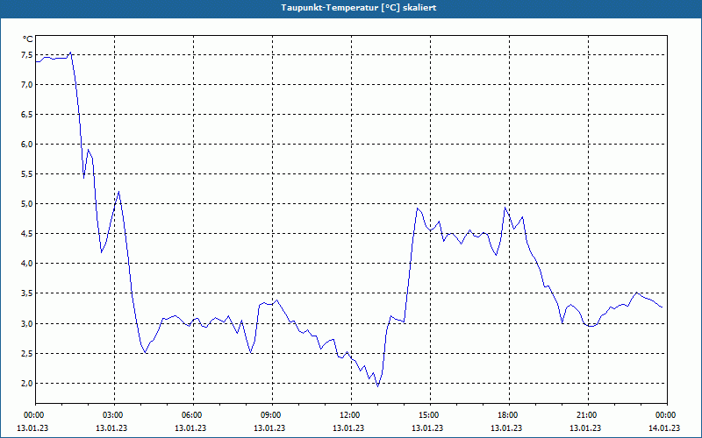The height and width of the screenshot is (438, 702).
Task: Select the 3,0 y-axis label
Action: 26,323
